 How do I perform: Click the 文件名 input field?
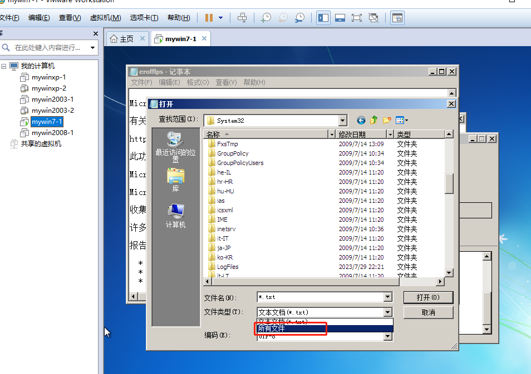tap(321, 297)
